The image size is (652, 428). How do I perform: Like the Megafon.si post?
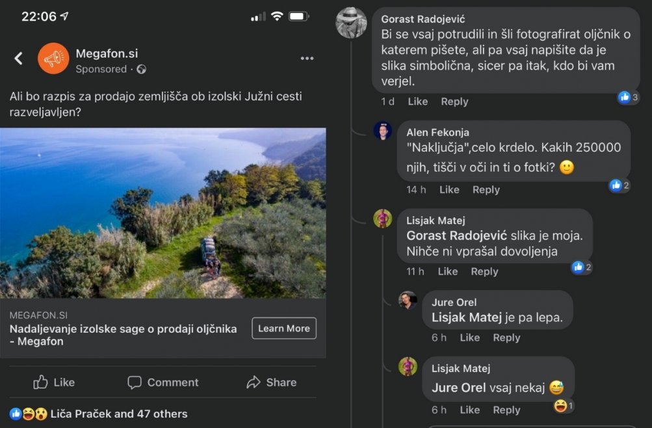pos(54,382)
